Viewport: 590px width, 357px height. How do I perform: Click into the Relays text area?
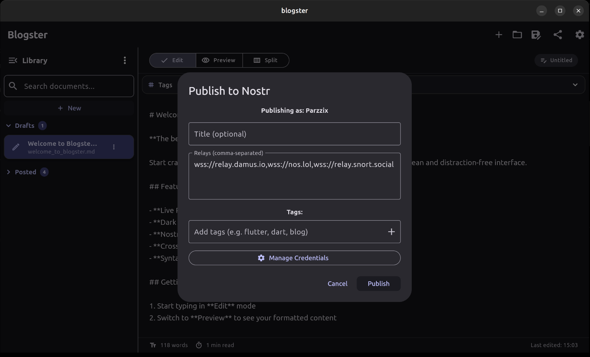[294, 176]
